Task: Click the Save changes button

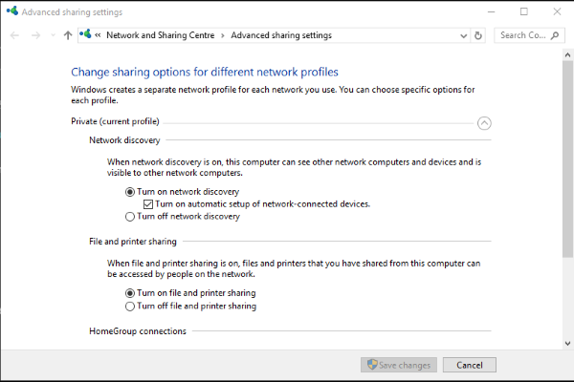Action: (x=399, y=365)
